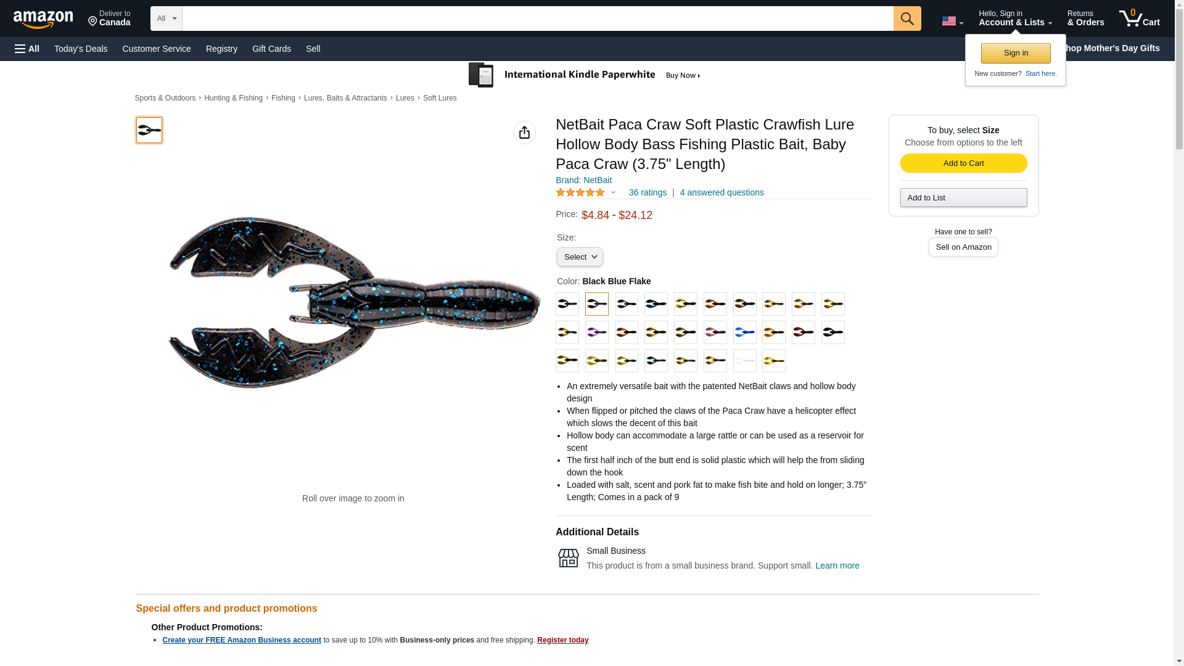This screenshot has width=1184, height=666.
Task: Choose the purple lure color swatch
Action: 596,332
